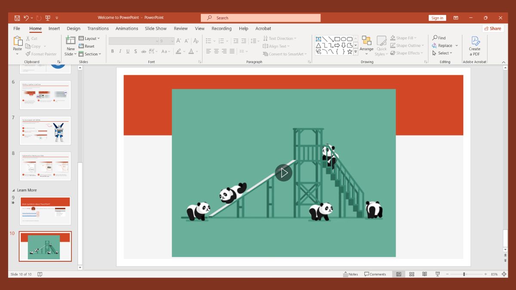516x290 pixels.
Task: Start Slide Show from status bar
Action: [437, 274]
